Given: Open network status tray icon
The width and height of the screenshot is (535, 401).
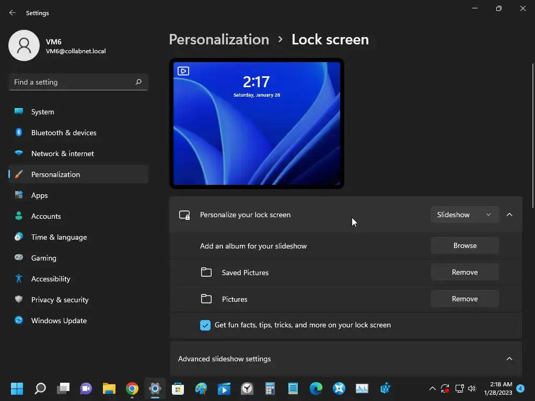Looking at the screenshot, I should tap(459, 388).
